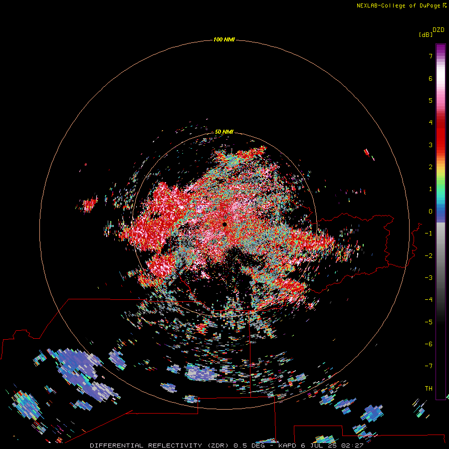Click the 6 value on the dB scale
The image size is (449, 449).
click(431, 78)
